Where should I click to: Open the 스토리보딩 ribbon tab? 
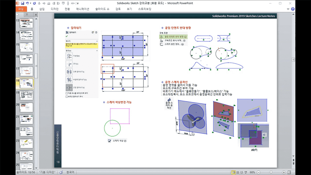point(145,9)
